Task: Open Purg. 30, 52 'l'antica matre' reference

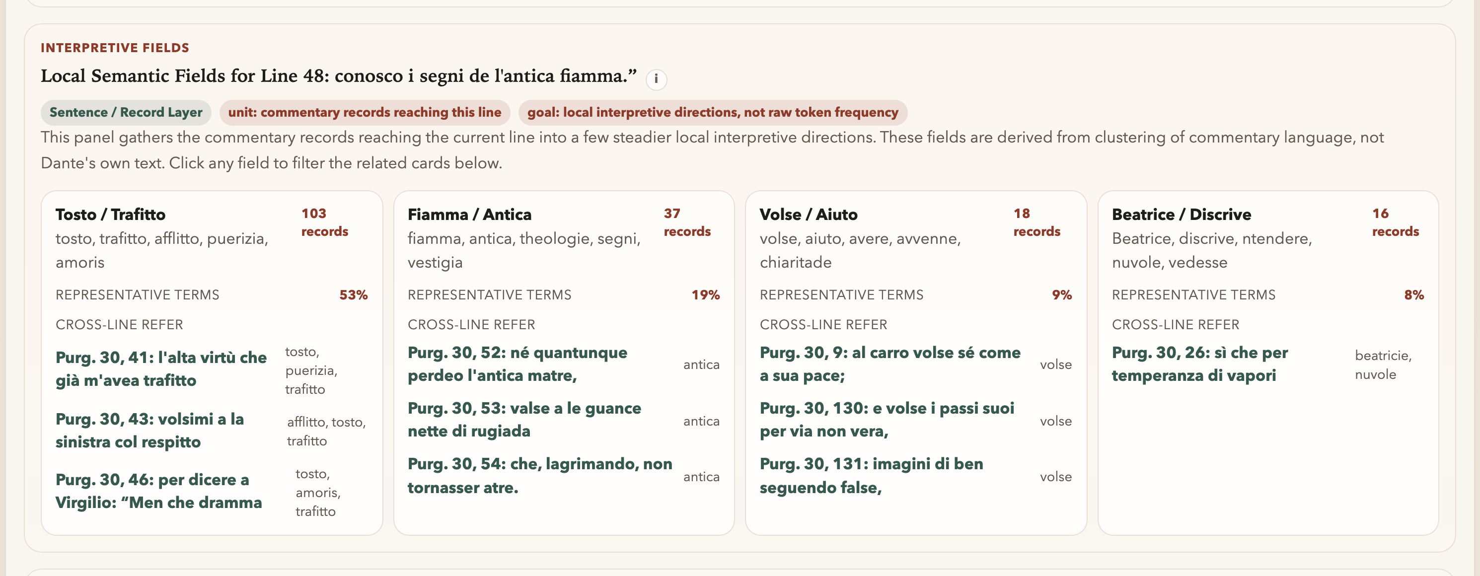Action: pos(517,363)
